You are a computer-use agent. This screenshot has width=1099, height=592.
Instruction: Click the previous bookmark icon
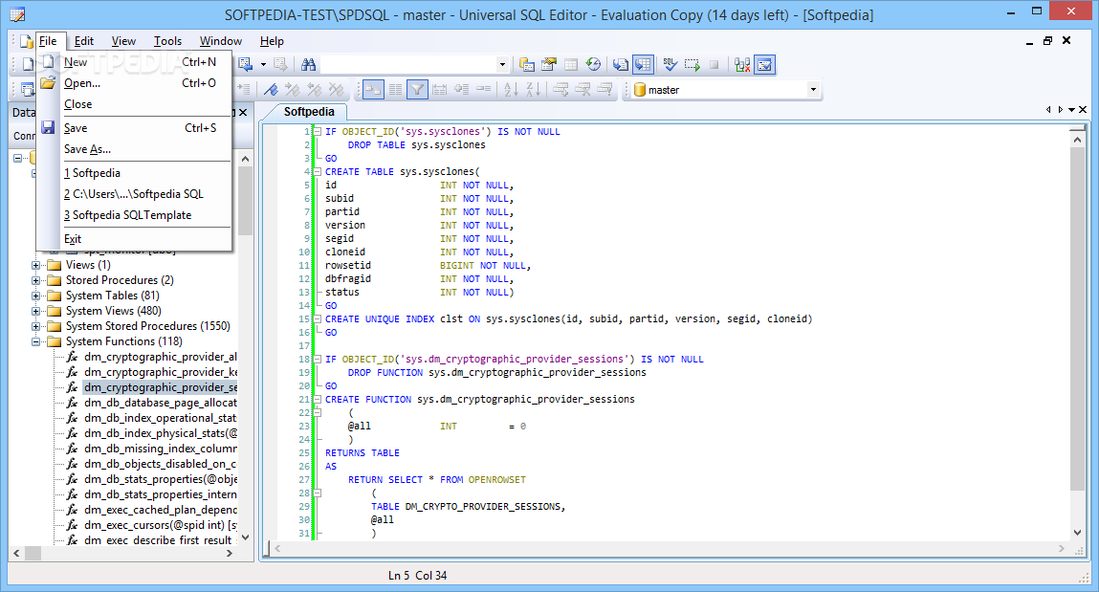point(315,90)
